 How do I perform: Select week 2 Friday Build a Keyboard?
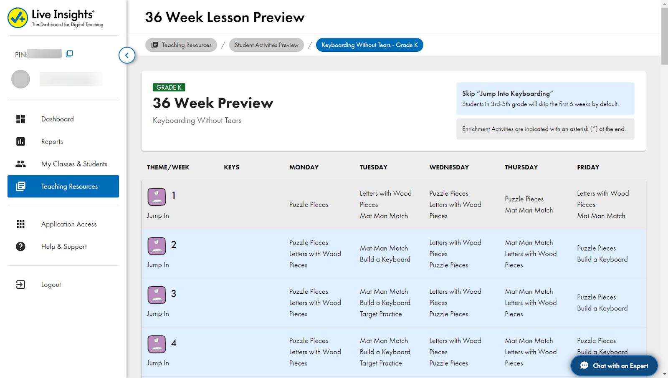pyautogui.click(x=602, y=260)
